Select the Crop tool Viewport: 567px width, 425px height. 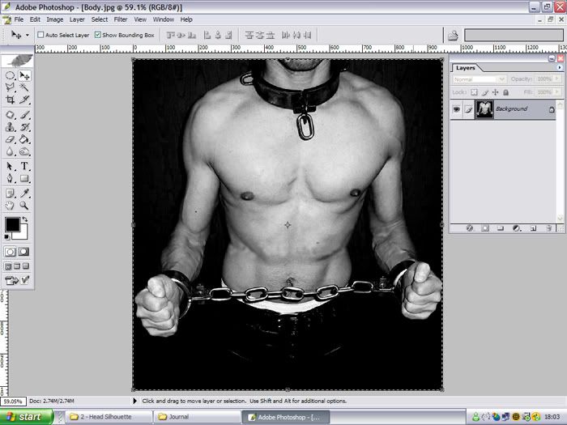click(x=10, y=100)
